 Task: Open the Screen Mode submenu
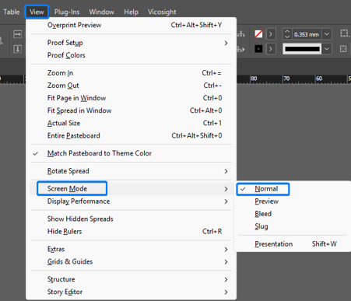point(131,189)
